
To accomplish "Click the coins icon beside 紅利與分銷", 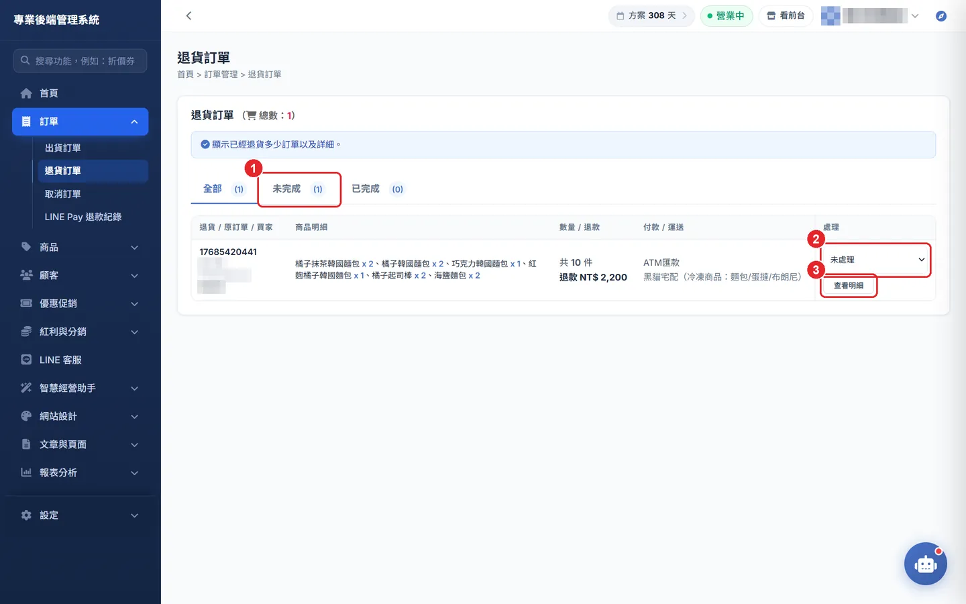I will 26,332.
